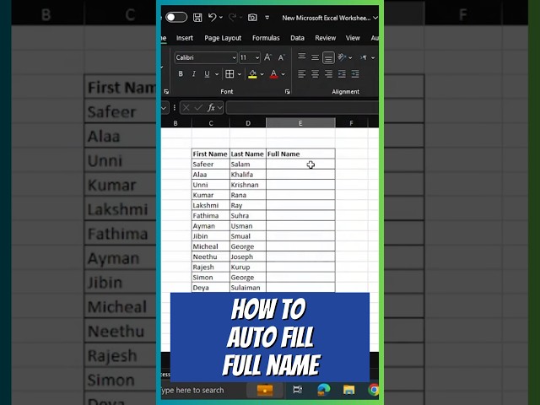Click the Borders icon

(x=229, y=74)
